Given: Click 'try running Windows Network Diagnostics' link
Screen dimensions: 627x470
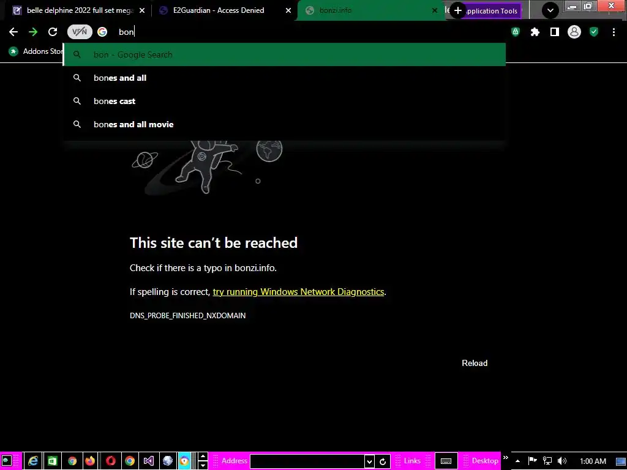Looking at the screenshot, I should pos(298,292).
